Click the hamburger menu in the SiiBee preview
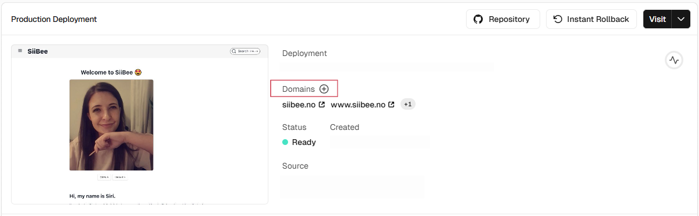The width and height of the screenshot is (699, 216). (x=20, y=51)
